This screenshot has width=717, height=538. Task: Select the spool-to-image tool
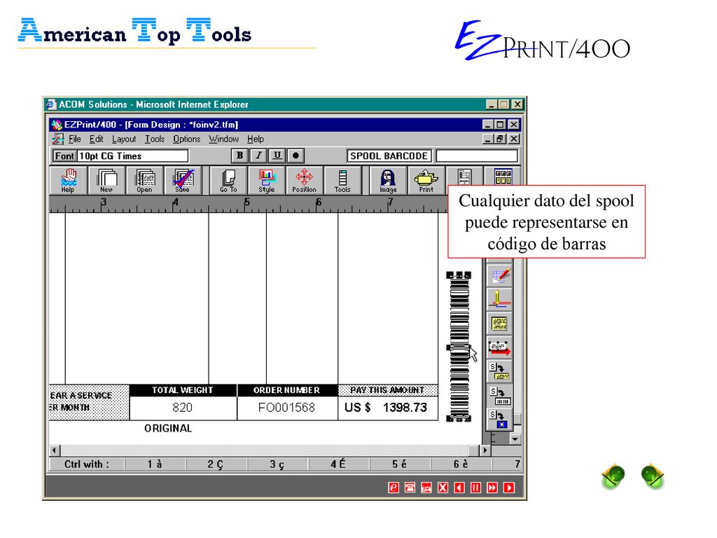click(x=499, y=420)
